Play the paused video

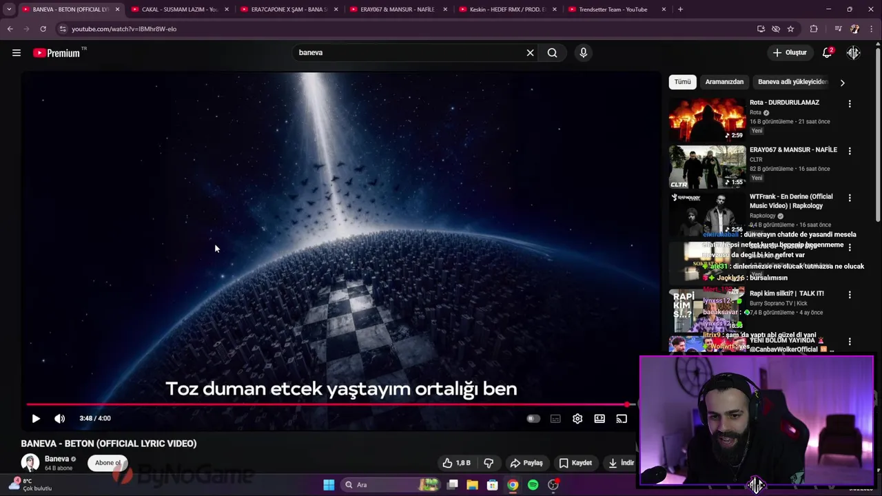pyautogui.click(x=36, y=418)
